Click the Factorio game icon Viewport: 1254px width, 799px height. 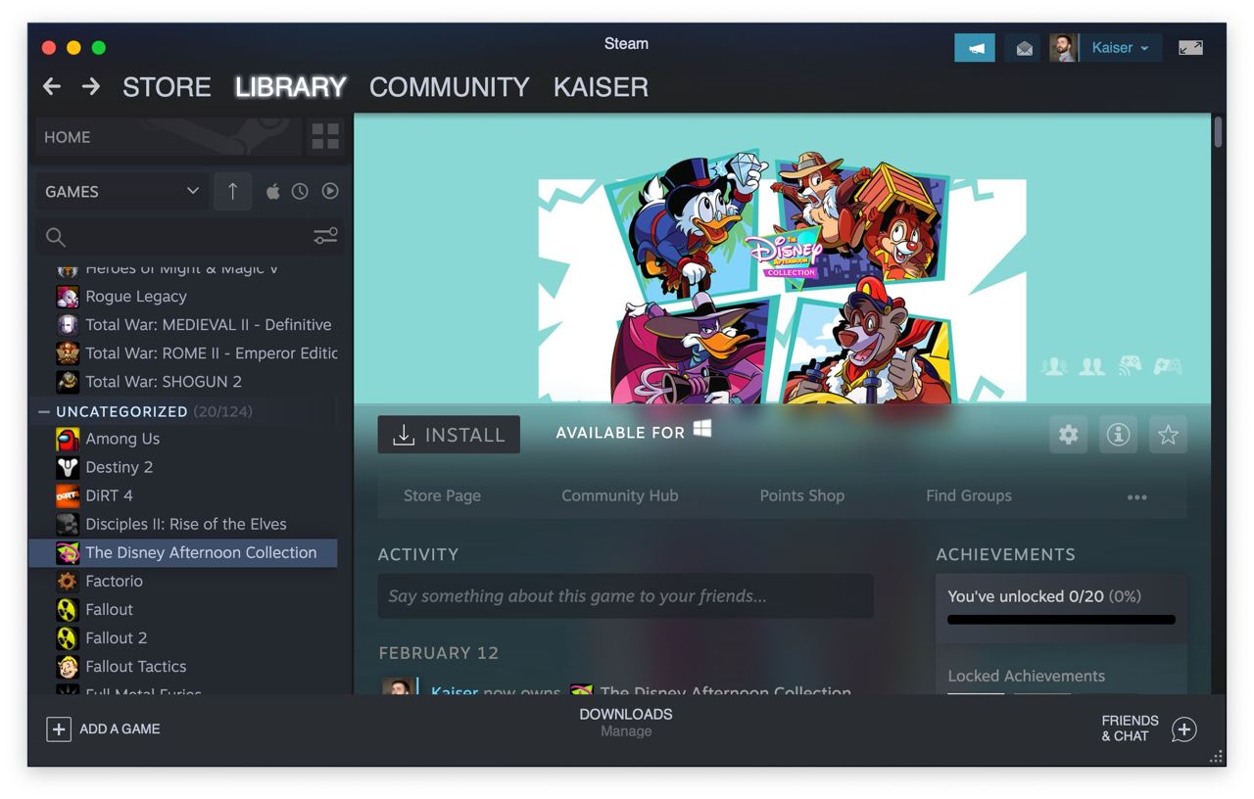(67, 581)
